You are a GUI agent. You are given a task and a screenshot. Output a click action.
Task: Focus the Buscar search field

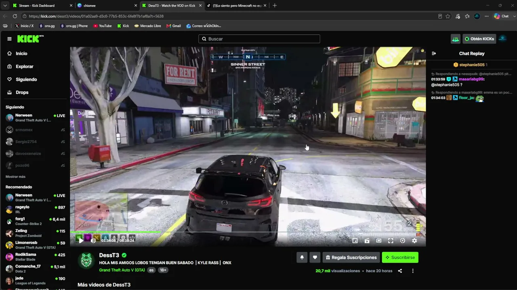click(x=259, y=39)
